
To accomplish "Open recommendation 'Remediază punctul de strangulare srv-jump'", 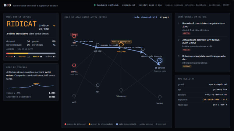I will 202,28.
